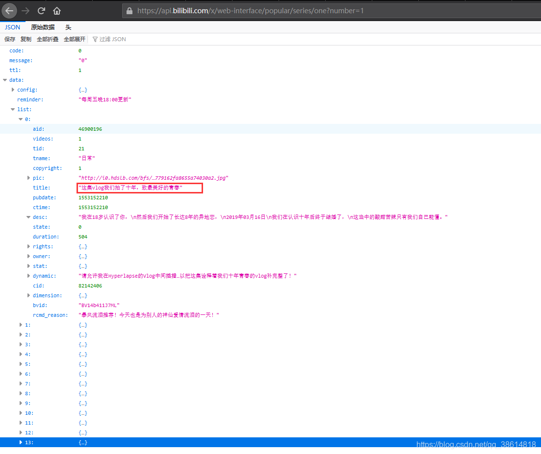Click the filter funnel icon

95,39
